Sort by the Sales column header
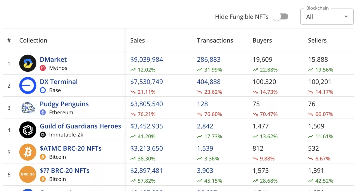Image resolution: width=355 pixels, height=191 pixels. pos(137,40)
